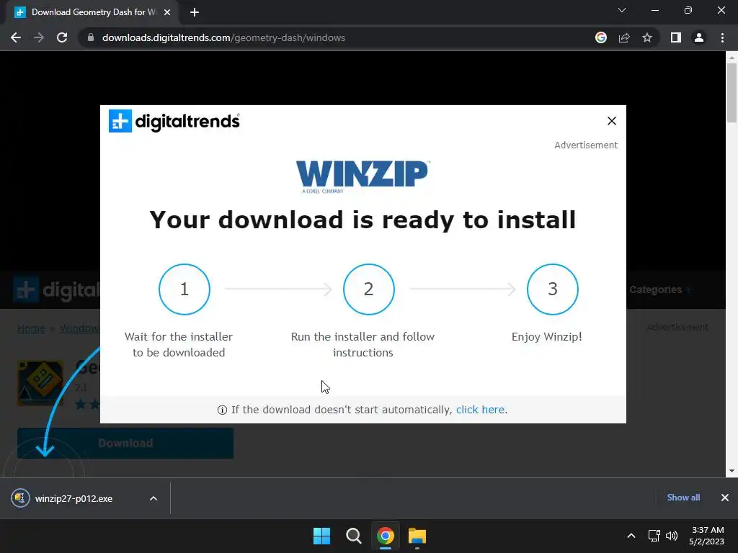The width and height of the screenshot is (738, 553).
Task: Bookmark this page with star icon
Action: 647,37
